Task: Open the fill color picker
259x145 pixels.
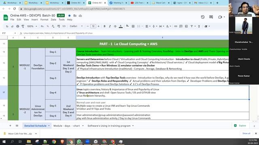Action: (127, 26)
